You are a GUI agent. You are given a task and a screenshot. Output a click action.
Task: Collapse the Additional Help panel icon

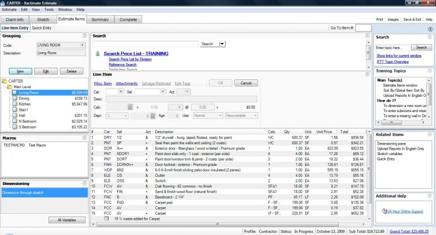[429, 196]
